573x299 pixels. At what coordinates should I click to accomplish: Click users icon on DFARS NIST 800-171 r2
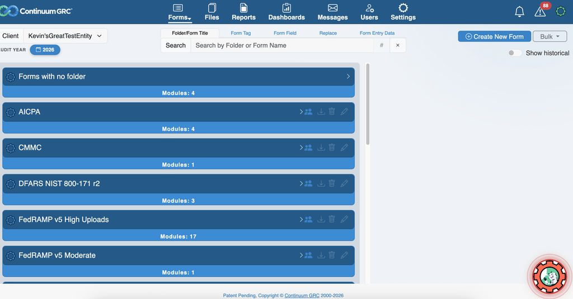308,183
